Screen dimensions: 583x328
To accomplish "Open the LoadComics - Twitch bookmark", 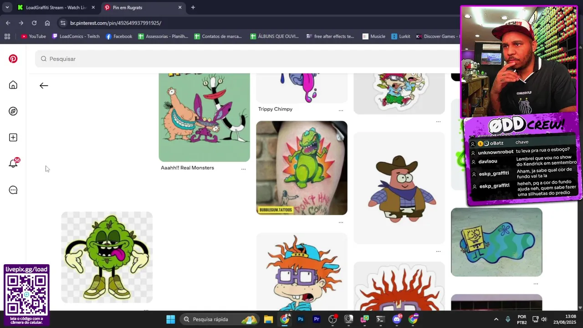I will coord(76,36).
